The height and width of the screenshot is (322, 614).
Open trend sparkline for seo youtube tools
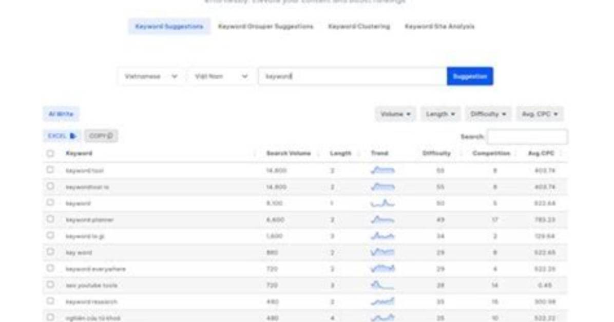click(x=382, y=285)
